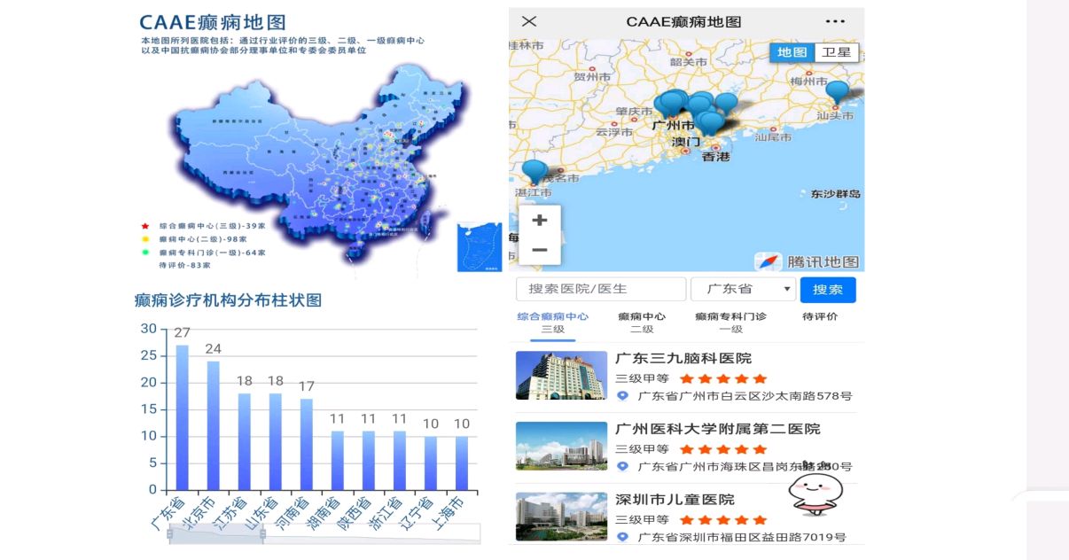Open 广州医科大学附属第二医院 photo thumbnail
Viewport: 1069px width, 560px height.
point(561,446)
